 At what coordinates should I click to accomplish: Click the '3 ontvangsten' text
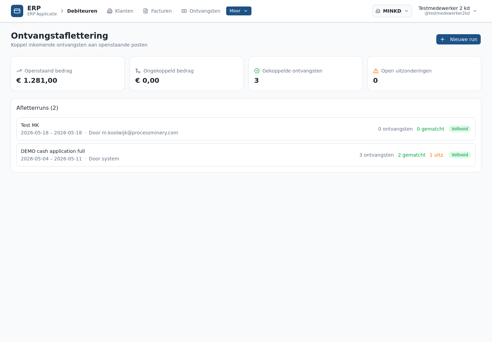pyautogui.click(x=377, y=155)
